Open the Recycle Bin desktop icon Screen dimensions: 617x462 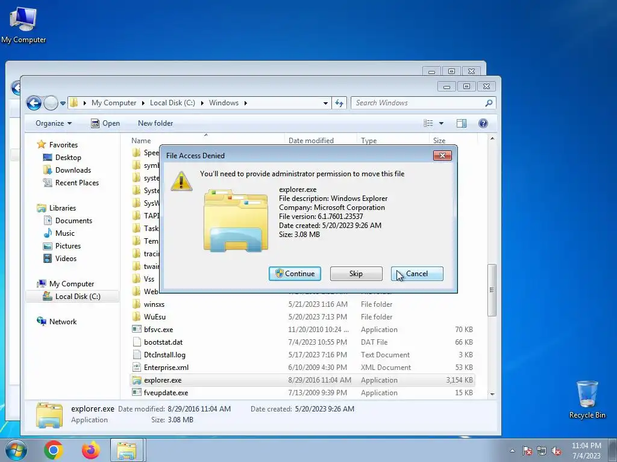[587, 399]
